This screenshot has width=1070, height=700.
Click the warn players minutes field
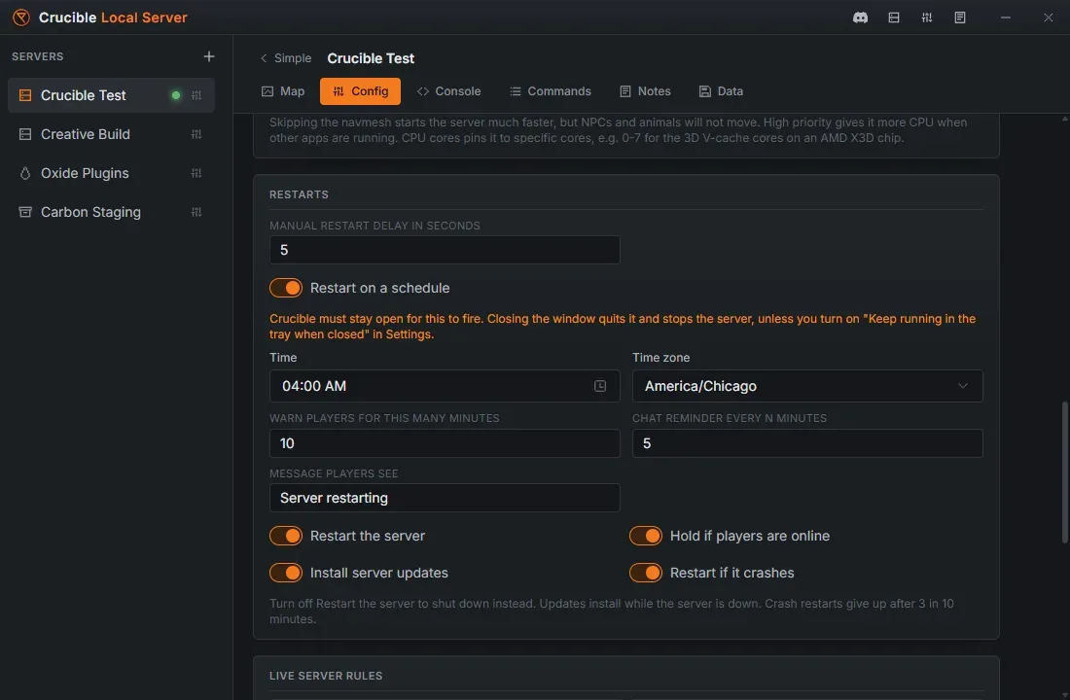click(445, 443)
